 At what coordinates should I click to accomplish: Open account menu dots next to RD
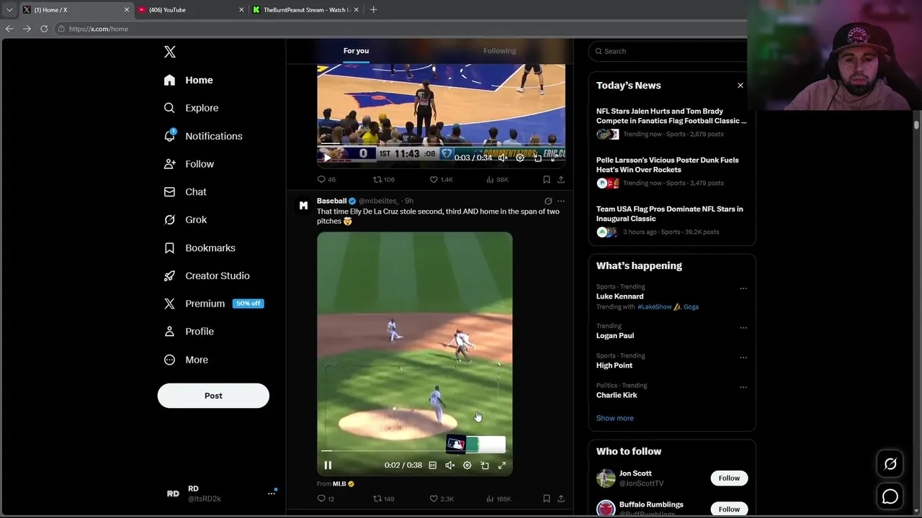[272, 493]
